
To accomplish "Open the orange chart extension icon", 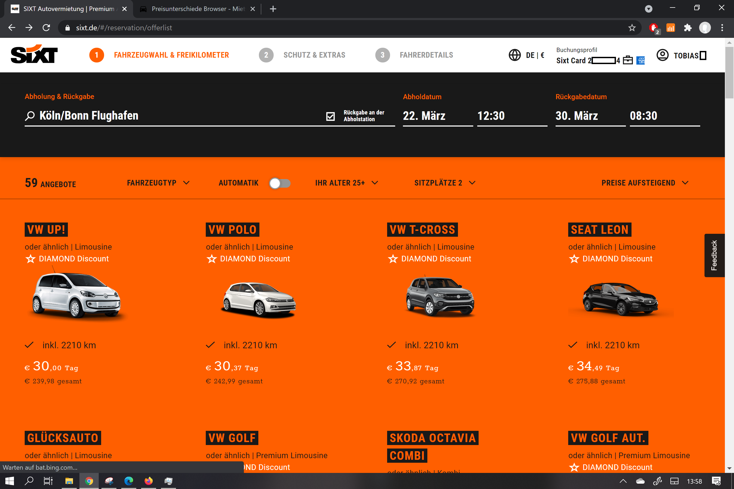I will (671, 28).
